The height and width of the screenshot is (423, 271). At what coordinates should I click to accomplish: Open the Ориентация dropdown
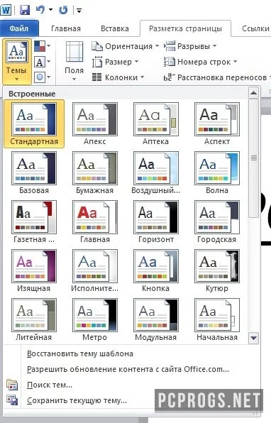pos(126,46)
